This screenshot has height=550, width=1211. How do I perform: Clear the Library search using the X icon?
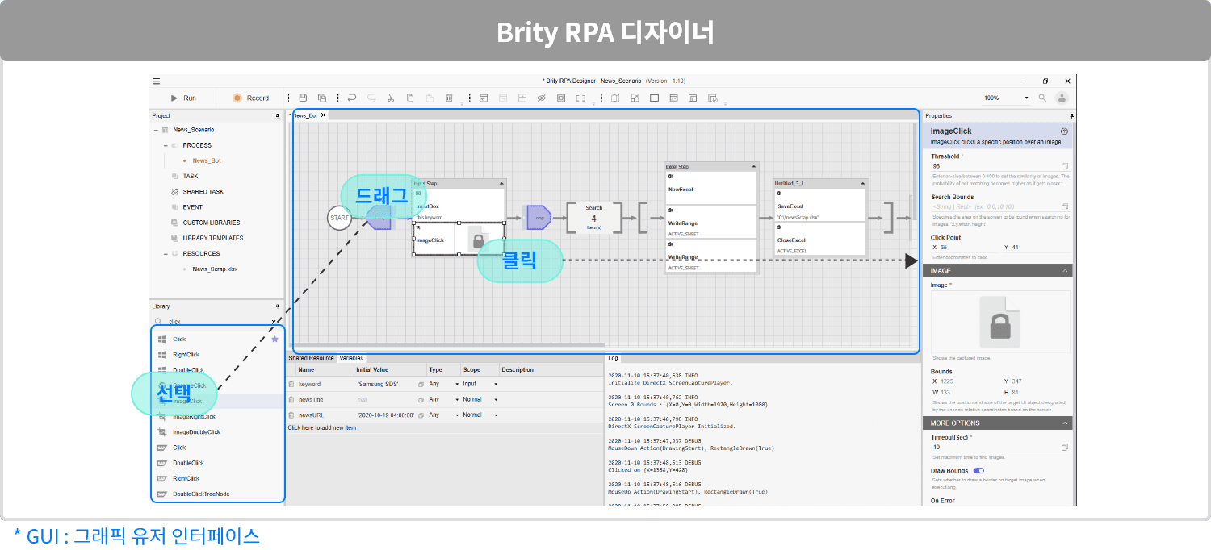274,322
